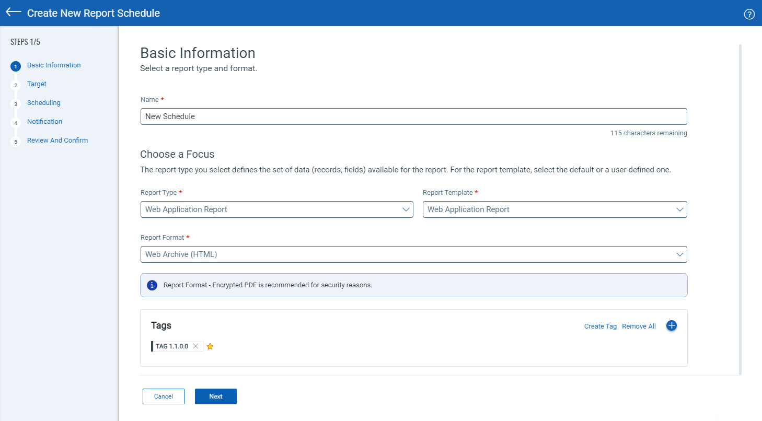This screenshot has height=421, width=762.
Task: Open the Notification step
Action: (x=44, y=122)
